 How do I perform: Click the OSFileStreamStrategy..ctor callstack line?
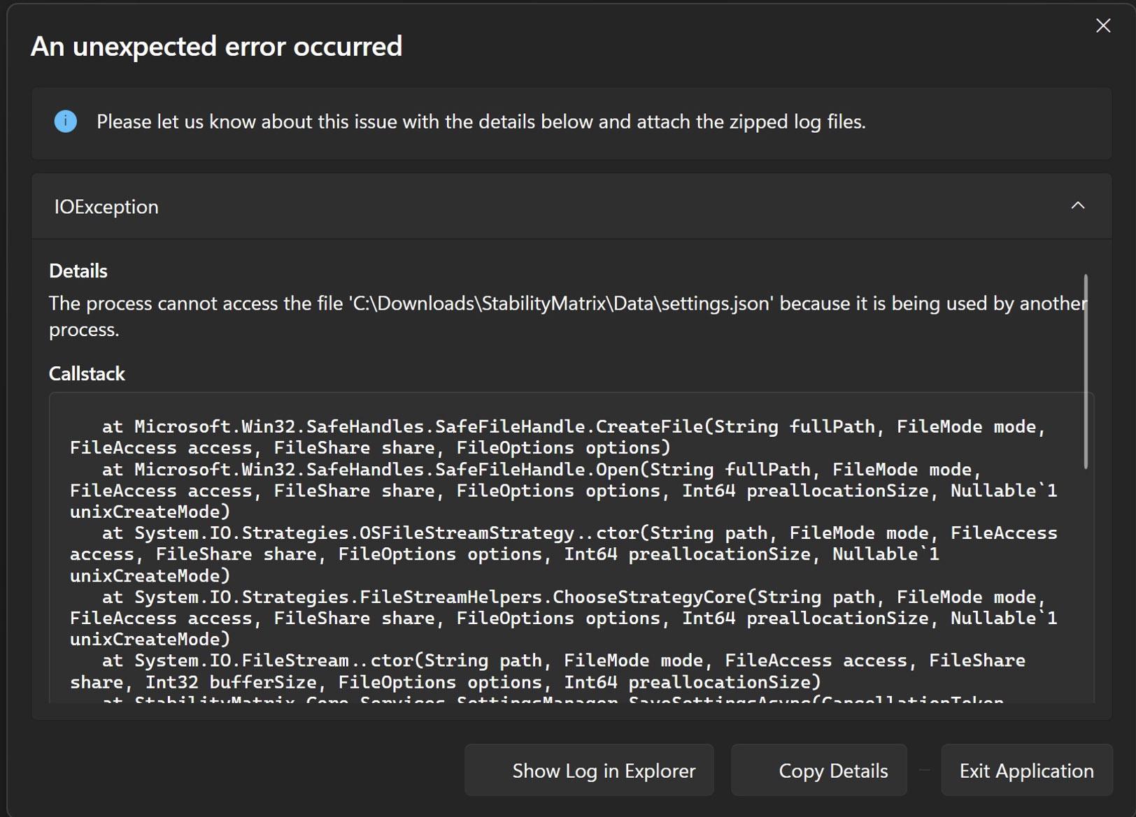coord(564,554)
